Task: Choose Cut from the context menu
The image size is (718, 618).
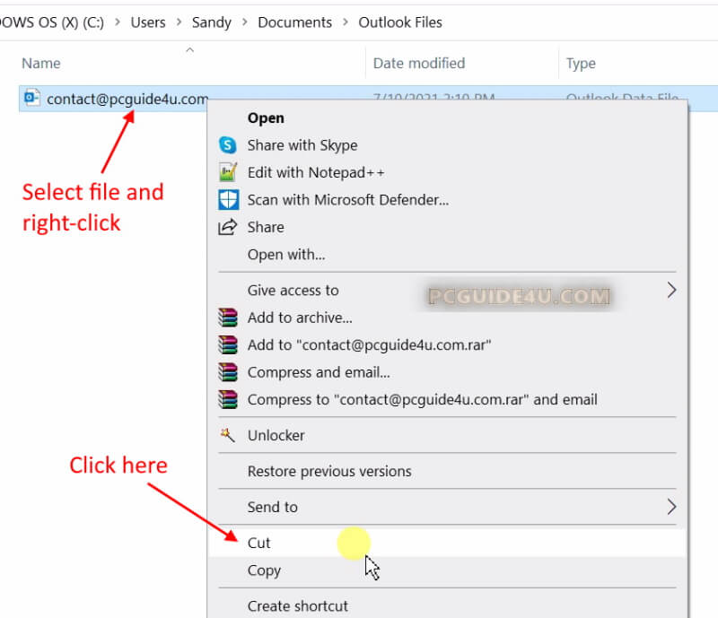Action: click(x=258, y=543)
